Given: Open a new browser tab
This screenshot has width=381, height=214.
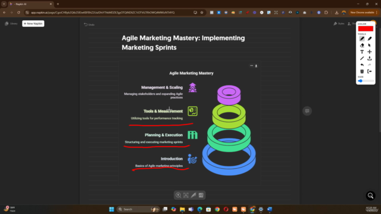Looking at the screenshot, I should pyautogui.click(x=58, y=4).
